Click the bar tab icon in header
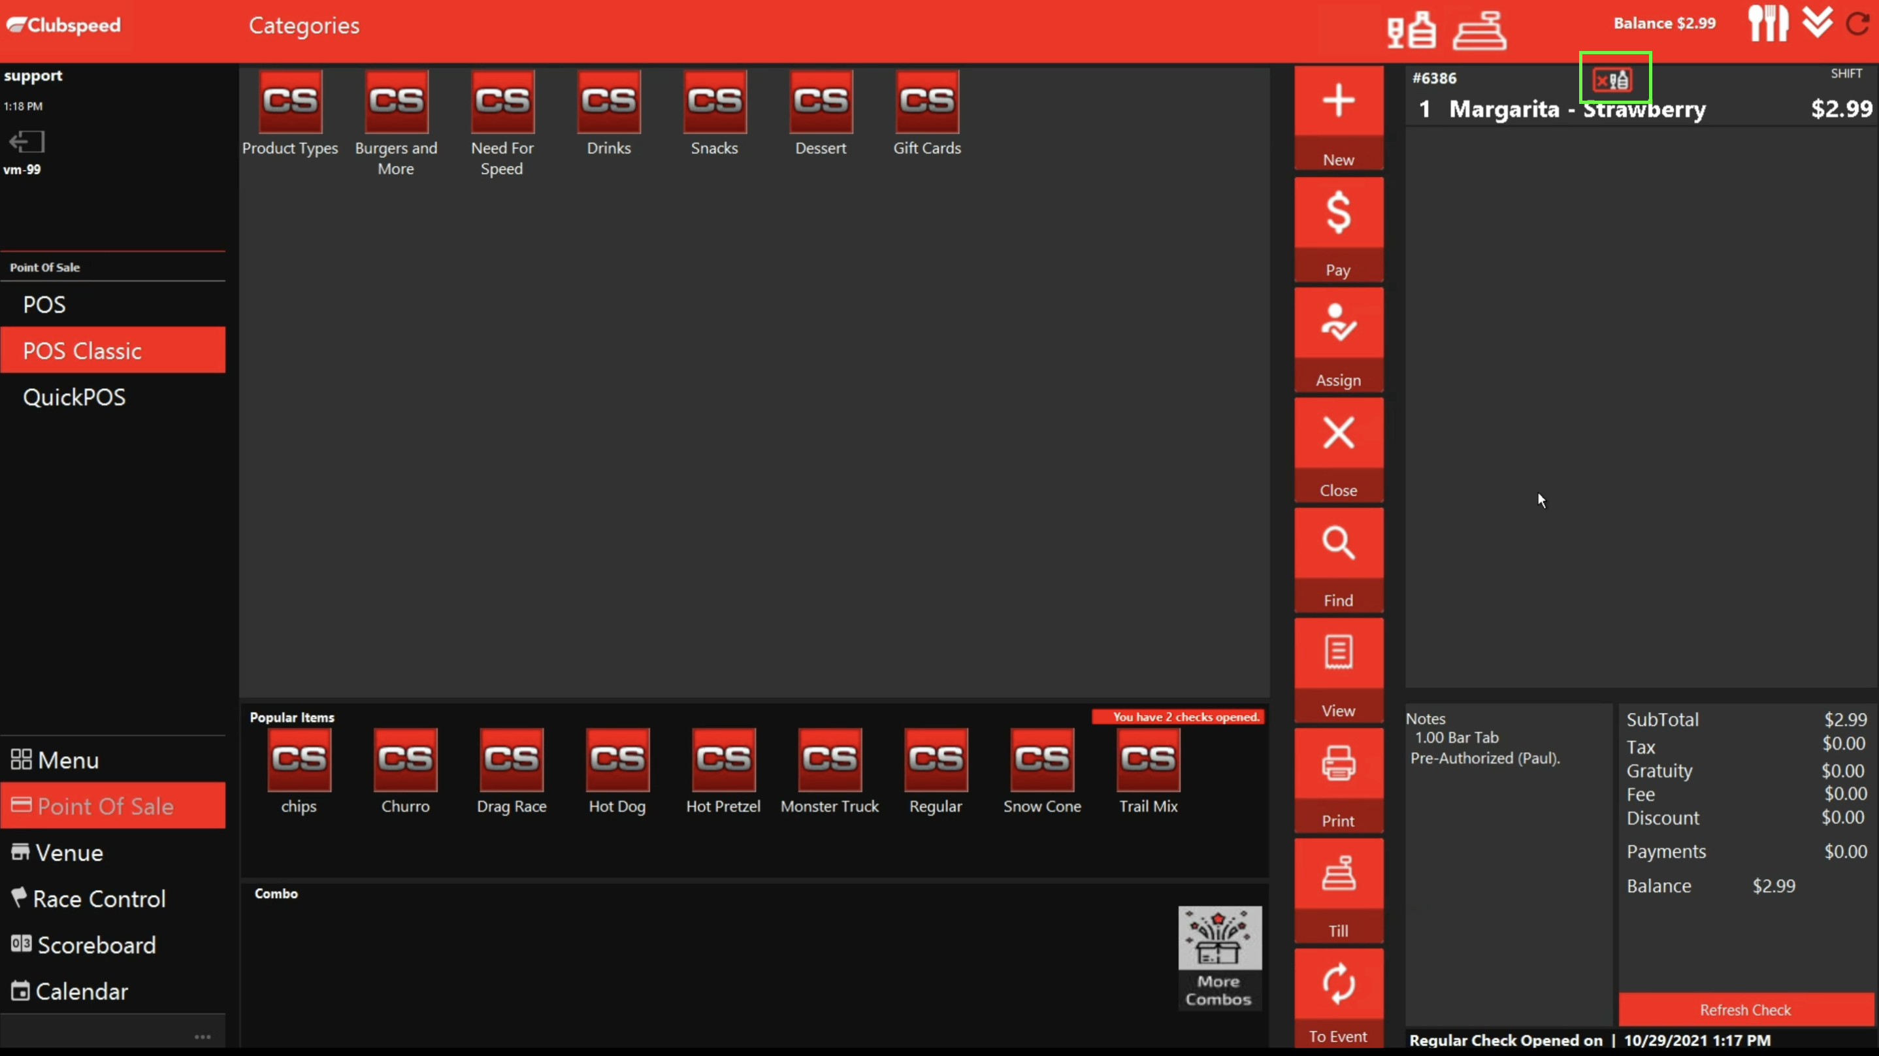The width and height of the screenshot is (1879, 1056). coord(1411,31)
